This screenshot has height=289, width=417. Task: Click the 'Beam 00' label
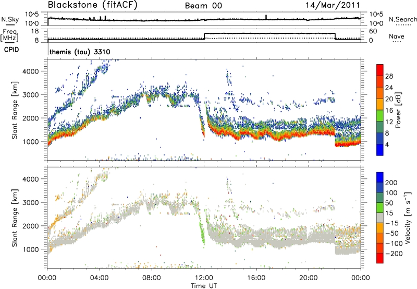point(203,6)
